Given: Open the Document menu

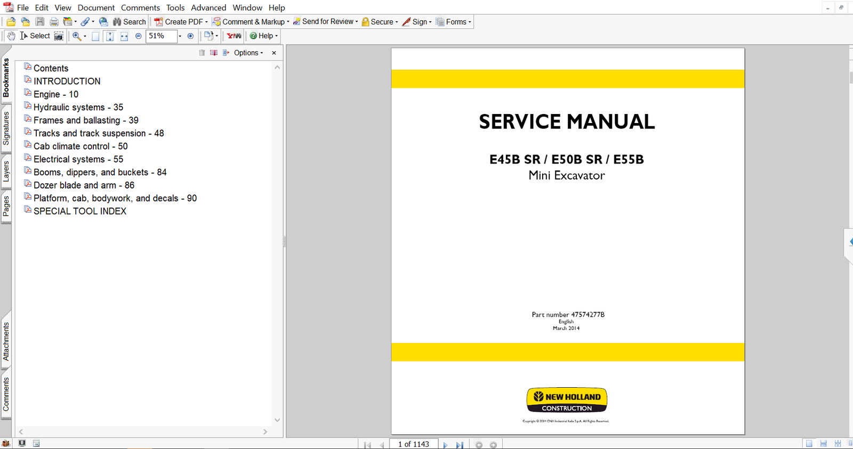Looking at the screenshot, I should pos(96,7).
